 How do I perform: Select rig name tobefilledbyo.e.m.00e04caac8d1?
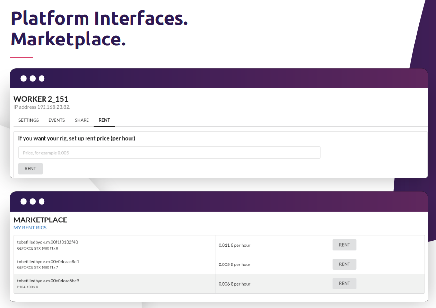coord(48,262)
